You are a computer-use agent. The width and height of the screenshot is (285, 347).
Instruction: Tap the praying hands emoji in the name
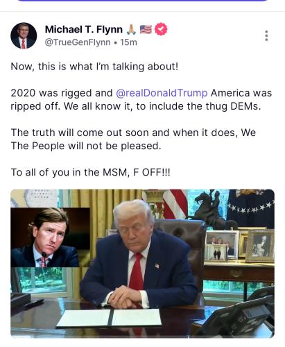[131, 29]
